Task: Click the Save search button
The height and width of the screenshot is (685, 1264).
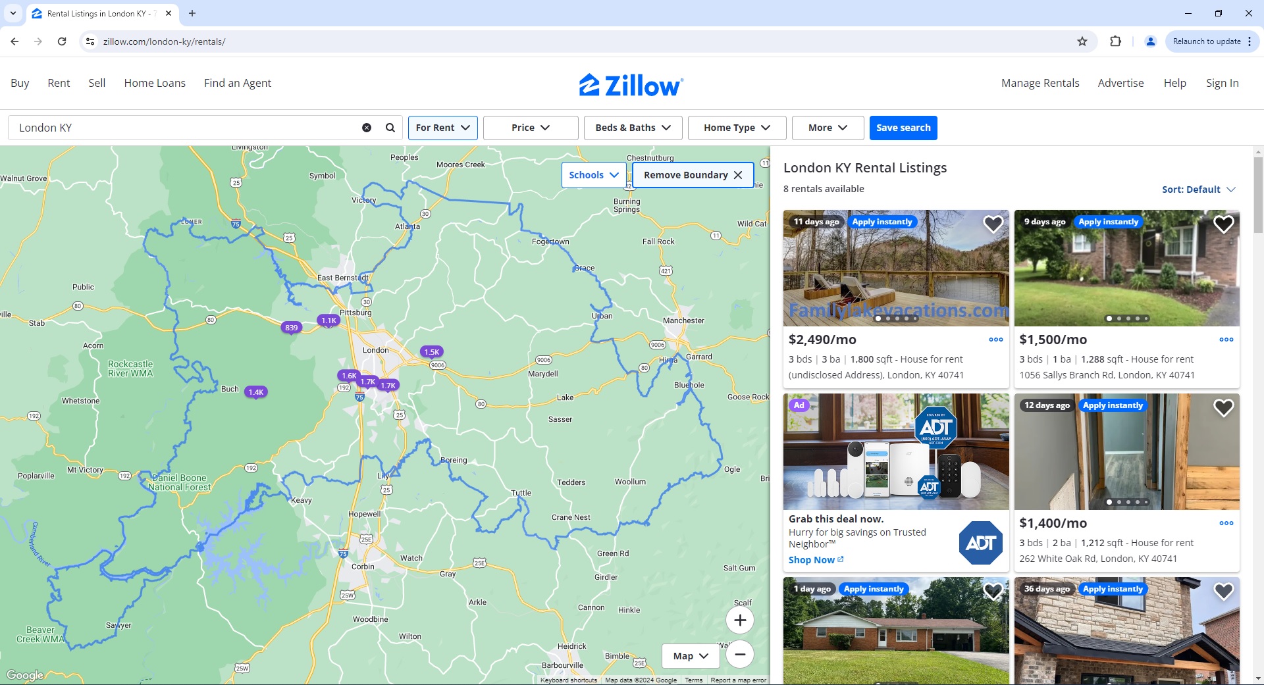Action: click(903, 128)
